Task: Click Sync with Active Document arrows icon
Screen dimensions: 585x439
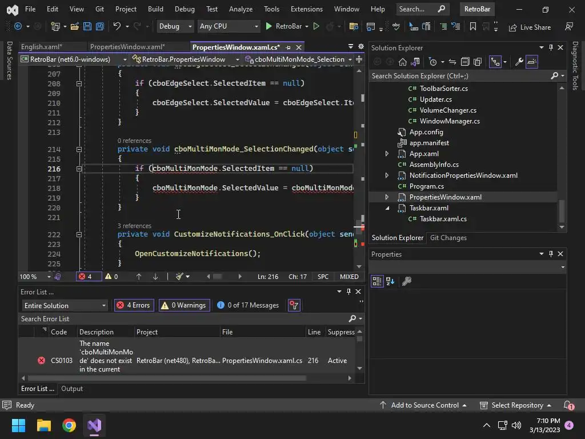Action: pos(452,62)
